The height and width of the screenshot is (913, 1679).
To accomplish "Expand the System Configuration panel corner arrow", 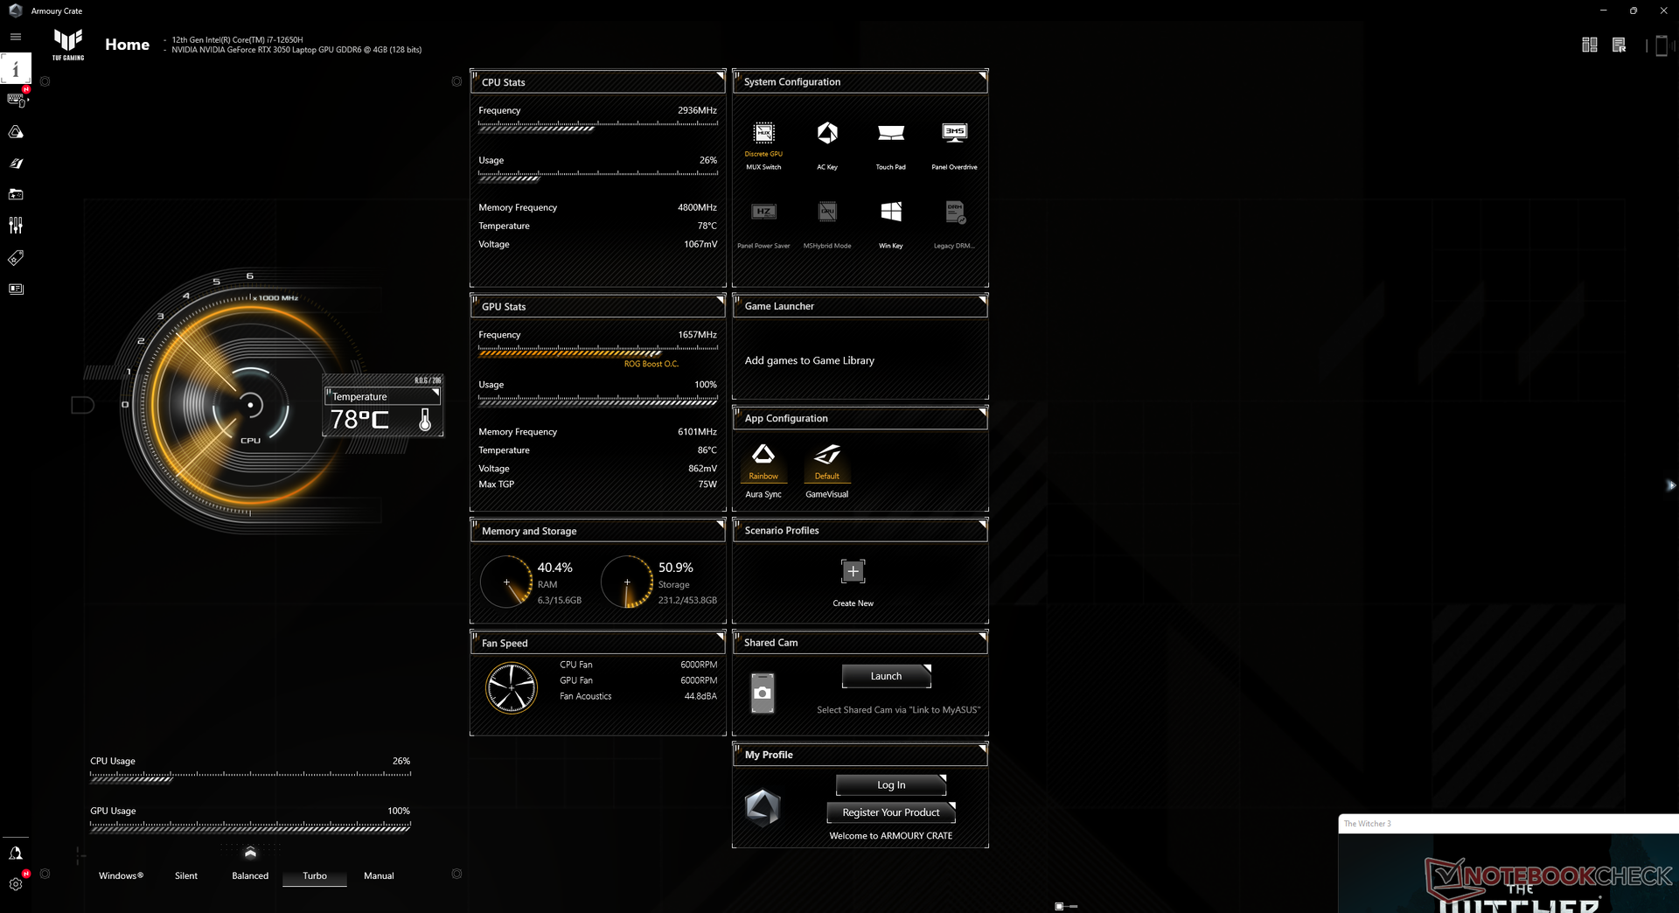I will 982,76.
